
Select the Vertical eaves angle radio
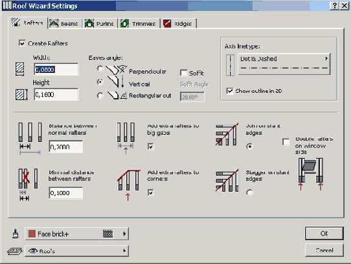[100, 82]
